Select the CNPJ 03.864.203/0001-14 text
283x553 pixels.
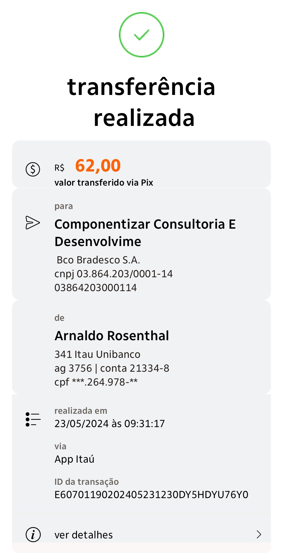(113, 274)
